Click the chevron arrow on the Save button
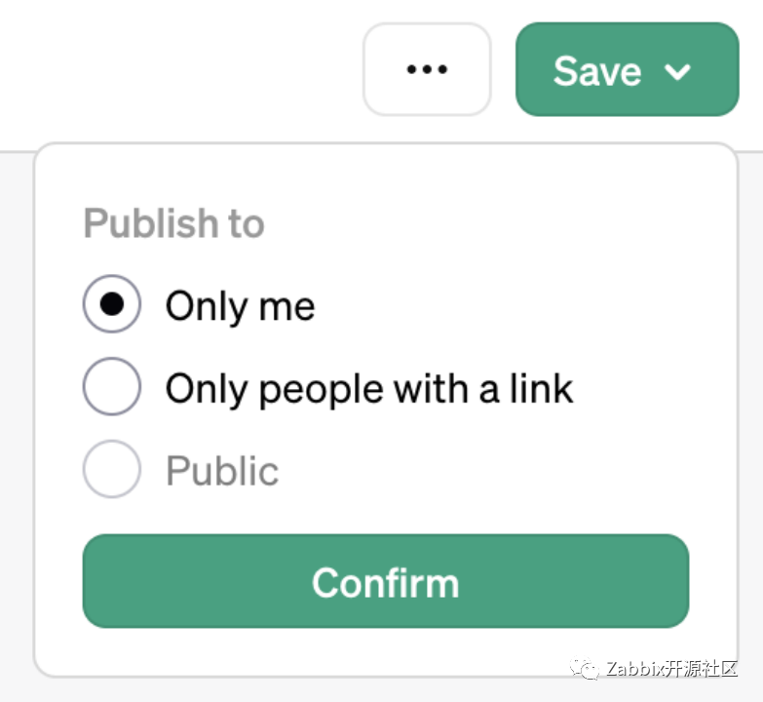The width and height of the screenshot is (763, 702). coord(677,71)
